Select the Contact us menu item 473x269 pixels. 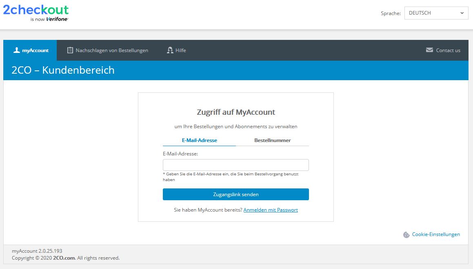448,50
